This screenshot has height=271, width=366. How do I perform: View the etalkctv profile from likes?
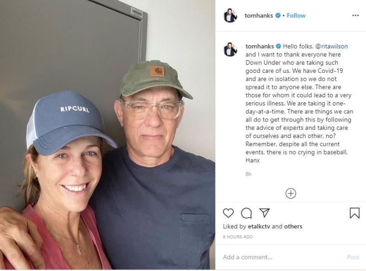pyautogui.click(x=258, y=227)
